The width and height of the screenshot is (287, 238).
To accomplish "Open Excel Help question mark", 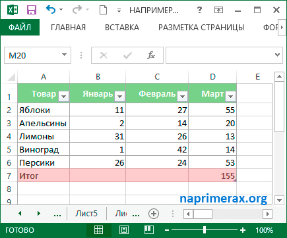I will tap(199, 10).
